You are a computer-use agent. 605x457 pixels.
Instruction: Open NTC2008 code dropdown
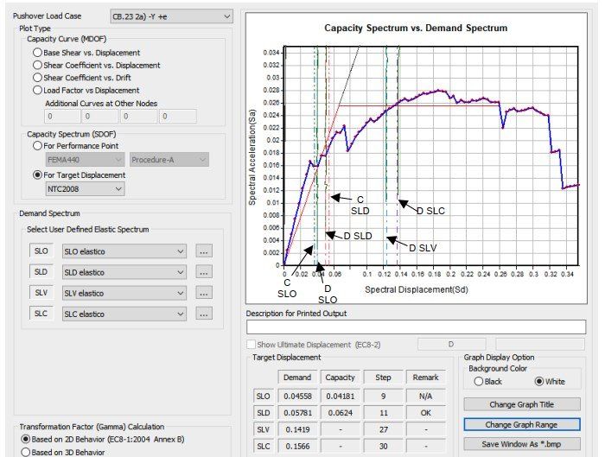click(x=85, y=189)
